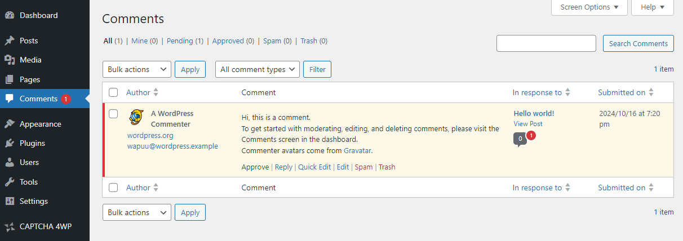683x241 pixels.
Task: Approve the pending comment
Action: click(x=255, y=167)
